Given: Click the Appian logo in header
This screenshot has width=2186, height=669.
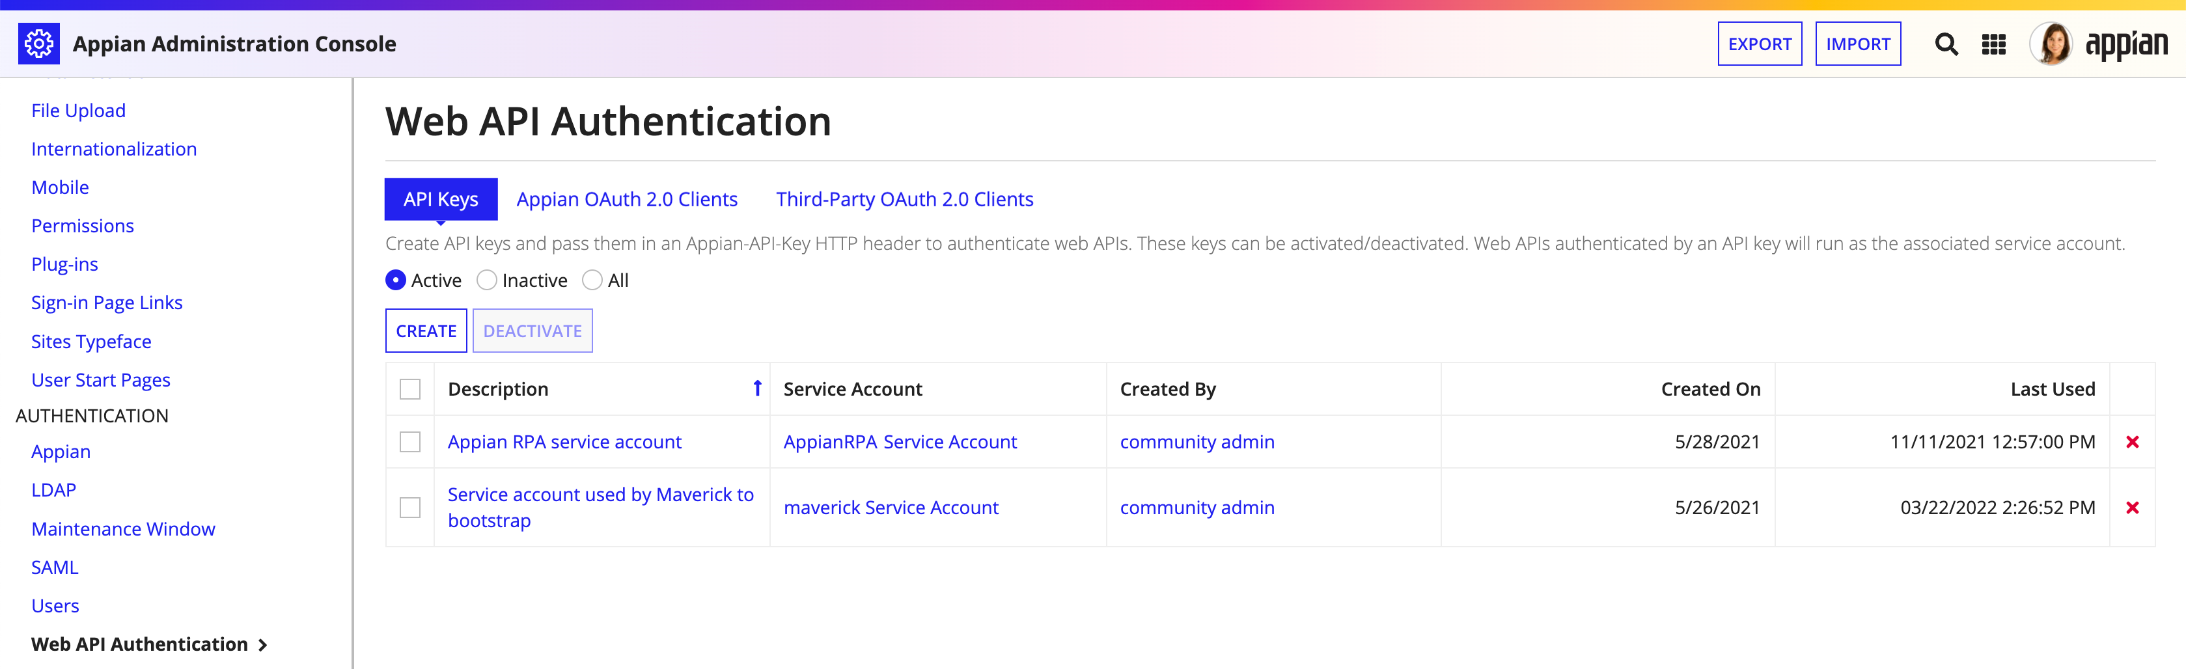Looking at the screenshot, I should (x=2125, y=44).
